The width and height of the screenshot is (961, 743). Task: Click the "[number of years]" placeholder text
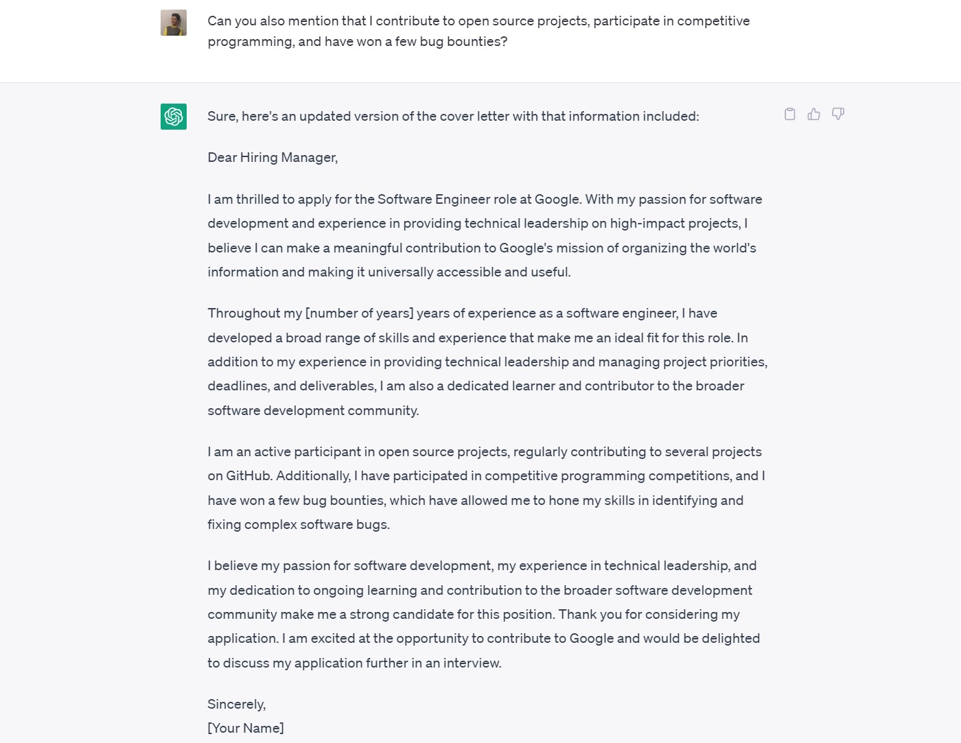click(x=359, y=314)
